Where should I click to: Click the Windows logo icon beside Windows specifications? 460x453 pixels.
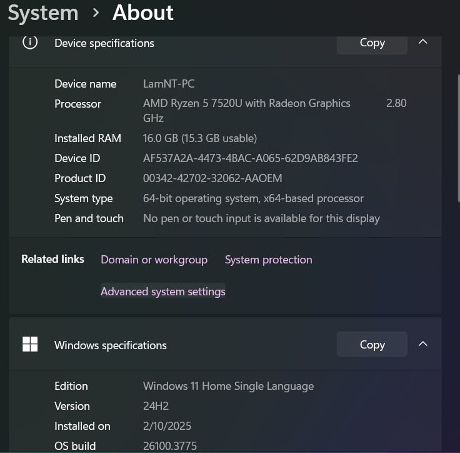tap(30, 344)
